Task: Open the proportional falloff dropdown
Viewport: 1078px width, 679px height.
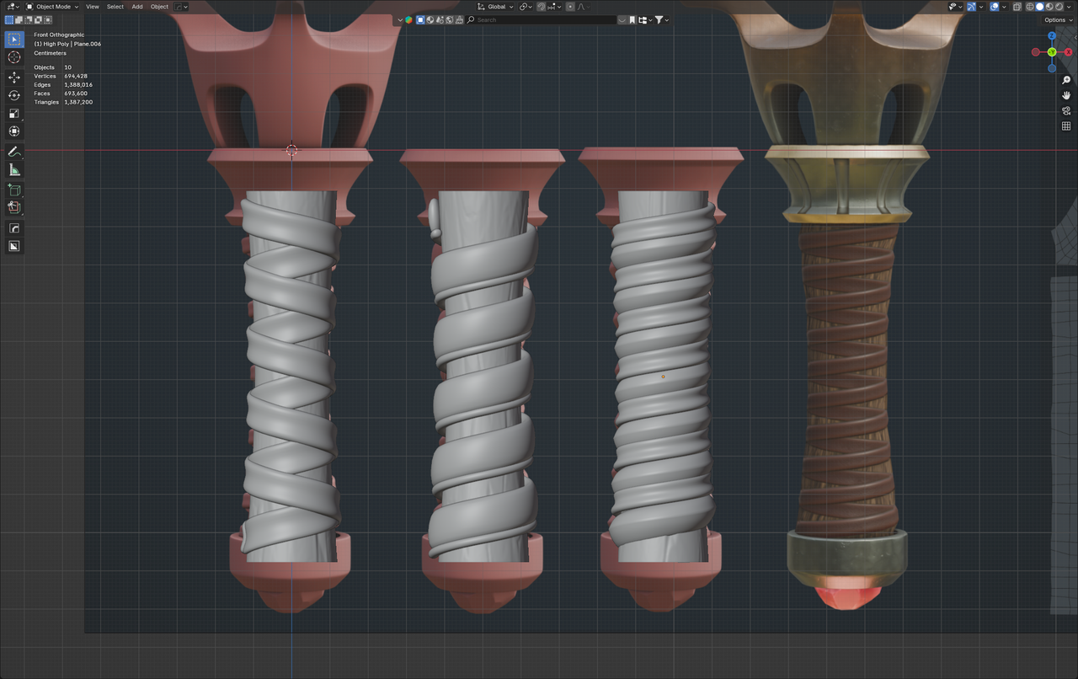Action: (x=582, y=7)
